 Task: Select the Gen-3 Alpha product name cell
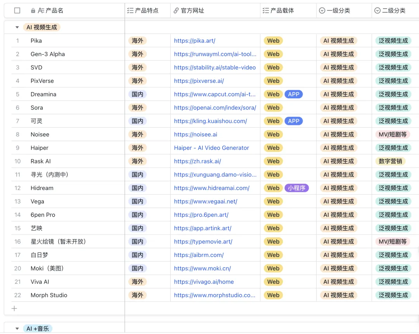48,54
